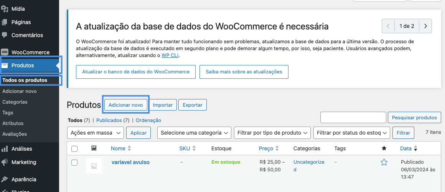The width and height of the screenshot is (445, 192).
Task: Click the WooCommerce logo icon in sidebar
Action: (5, 52)
